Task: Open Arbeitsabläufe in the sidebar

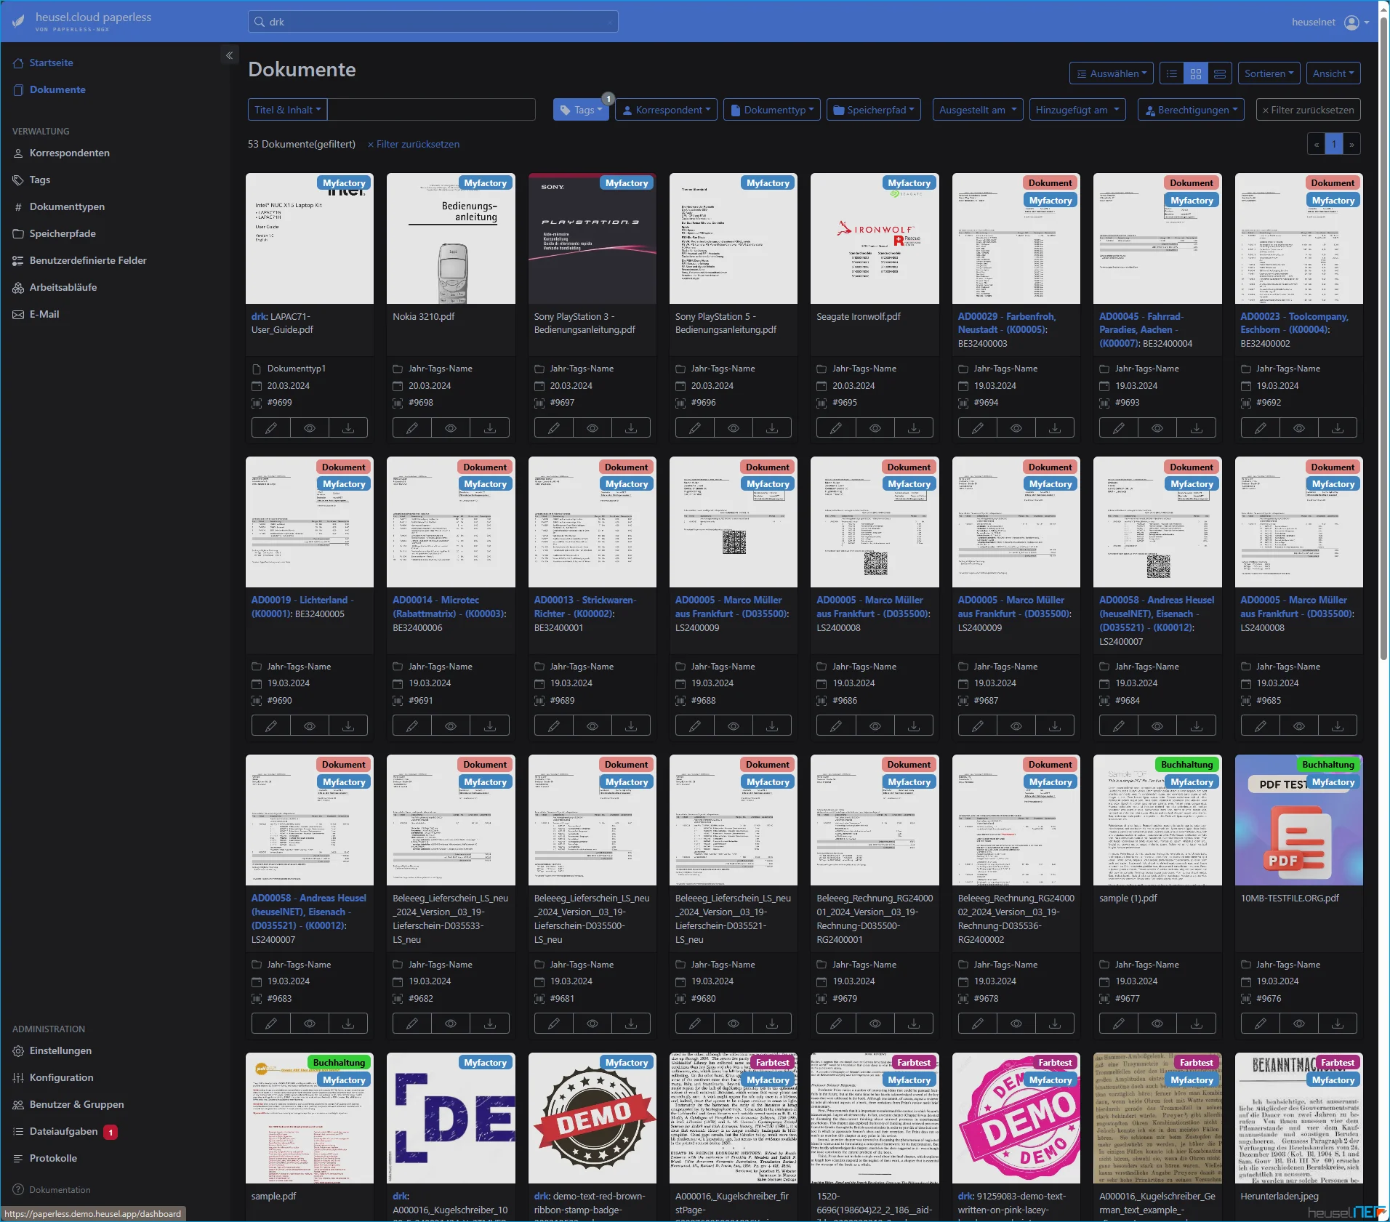Action: coord(63,287)
